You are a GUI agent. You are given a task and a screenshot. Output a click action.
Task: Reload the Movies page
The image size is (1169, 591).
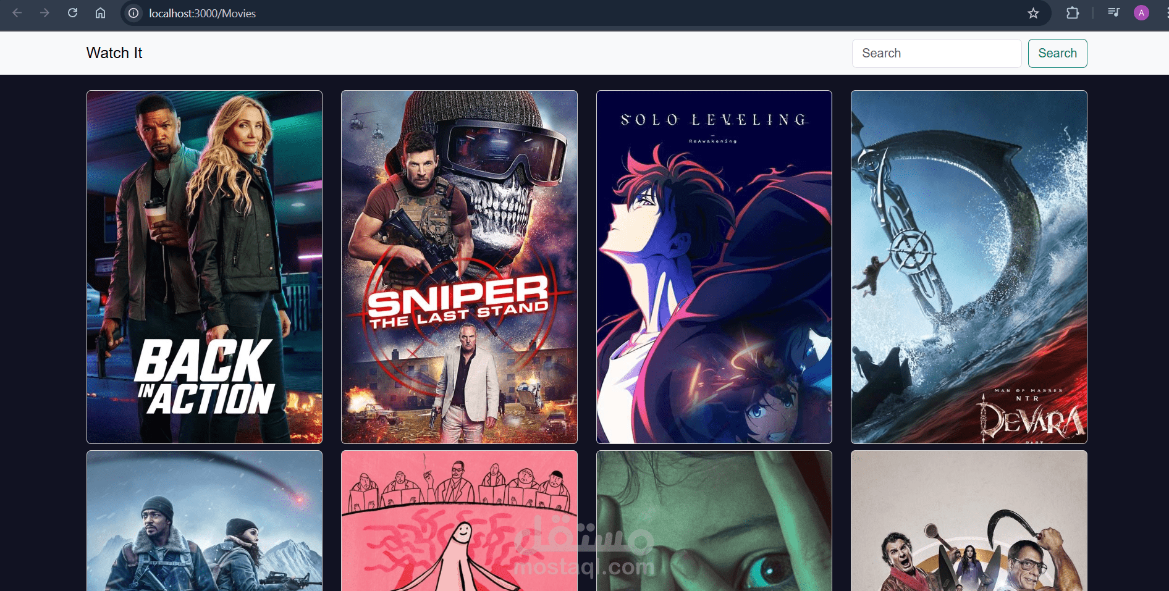tap(72, 12)
